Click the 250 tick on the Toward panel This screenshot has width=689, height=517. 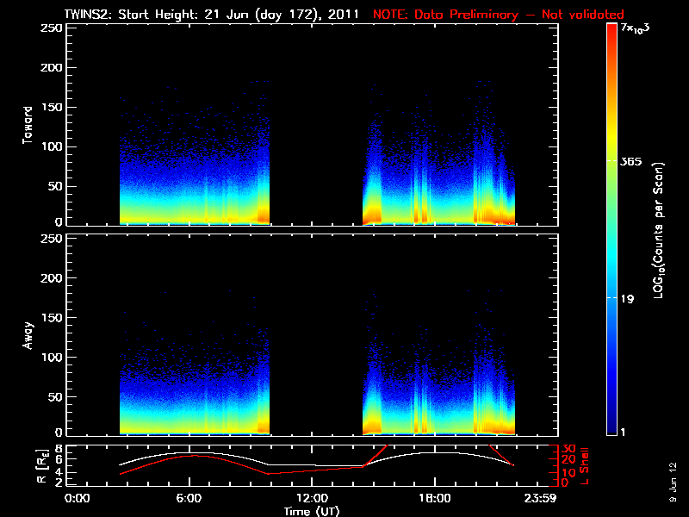pyautogui.click(x=52, y=28)
